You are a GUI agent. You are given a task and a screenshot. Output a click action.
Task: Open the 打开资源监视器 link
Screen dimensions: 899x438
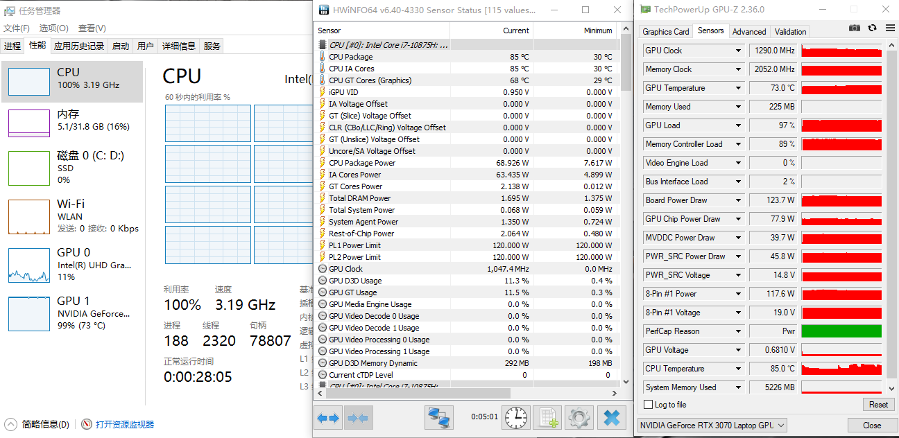tap(125, 424)
